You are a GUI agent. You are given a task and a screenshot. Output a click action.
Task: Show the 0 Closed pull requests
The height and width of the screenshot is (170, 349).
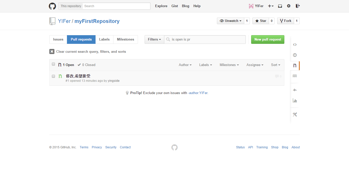[x=87, y=65]
